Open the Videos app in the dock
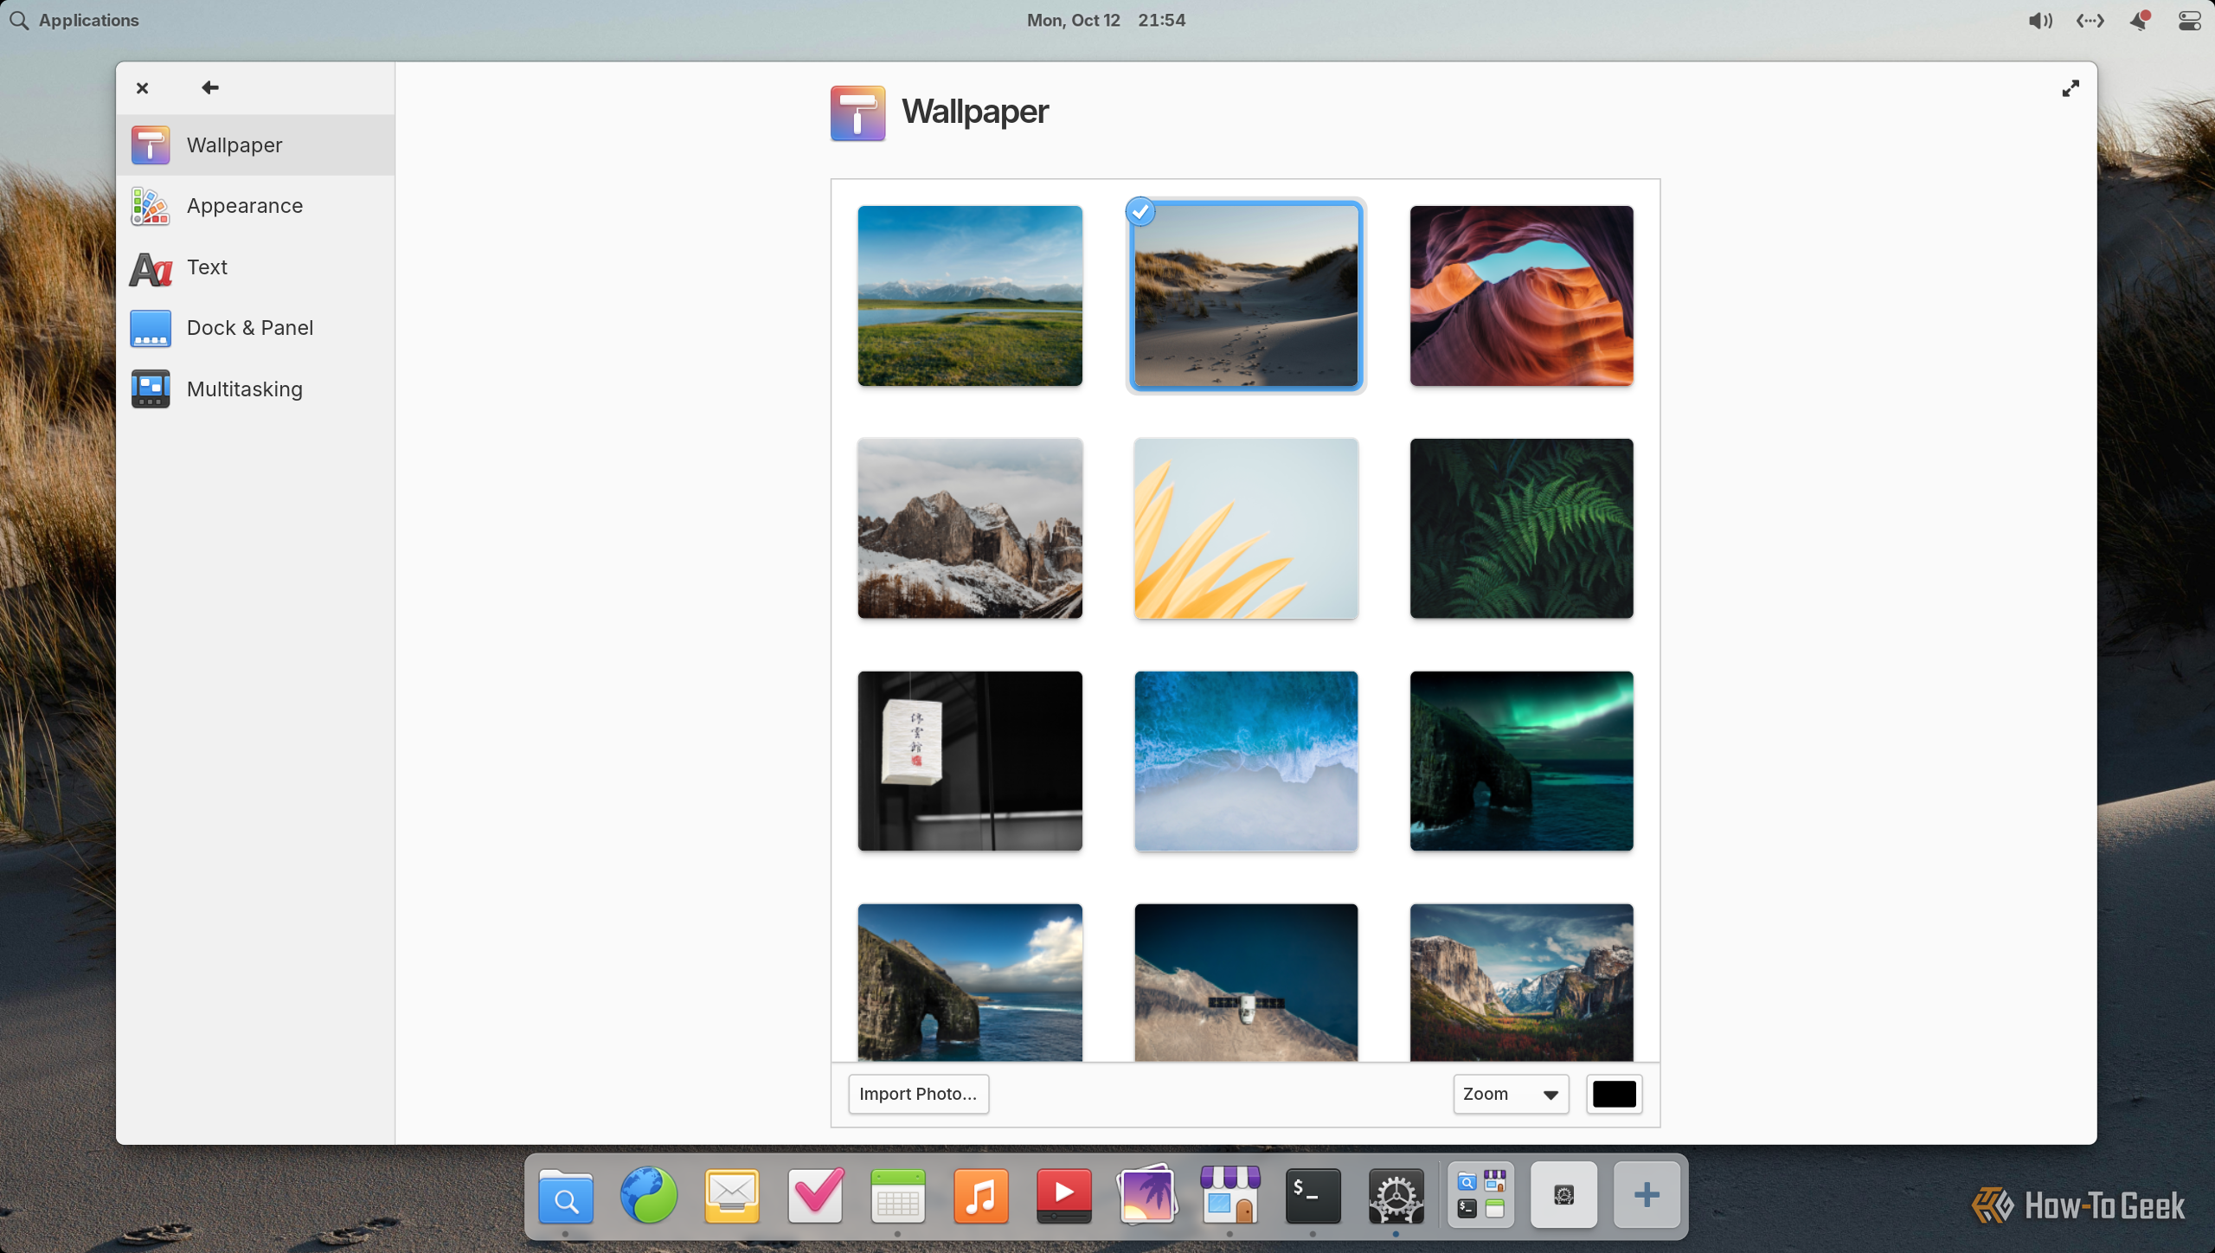The image size is (2215, 1253). 1064,1196
